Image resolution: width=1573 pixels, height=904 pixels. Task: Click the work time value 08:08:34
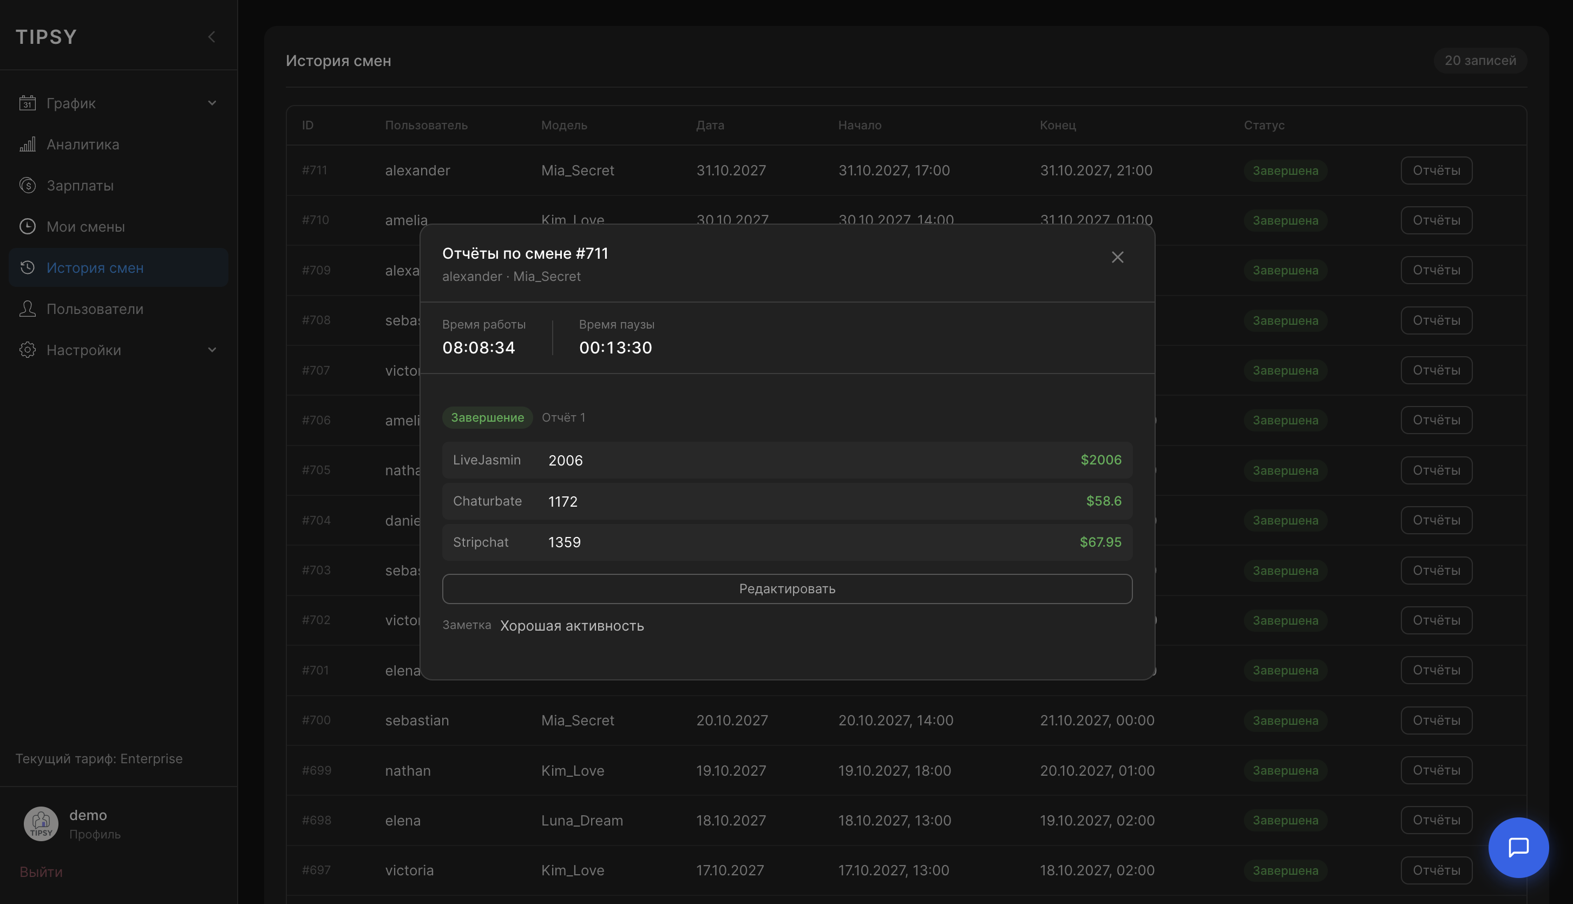479,348
